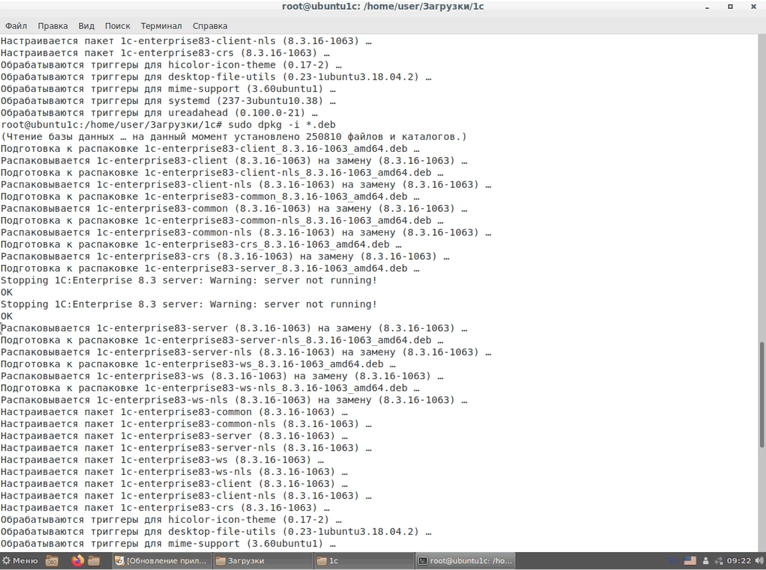Image resolution: width=766 pixels, height=570 pixels.
Task: Switch to the Загрузки folder window
Action: click(x=262, y=561)
